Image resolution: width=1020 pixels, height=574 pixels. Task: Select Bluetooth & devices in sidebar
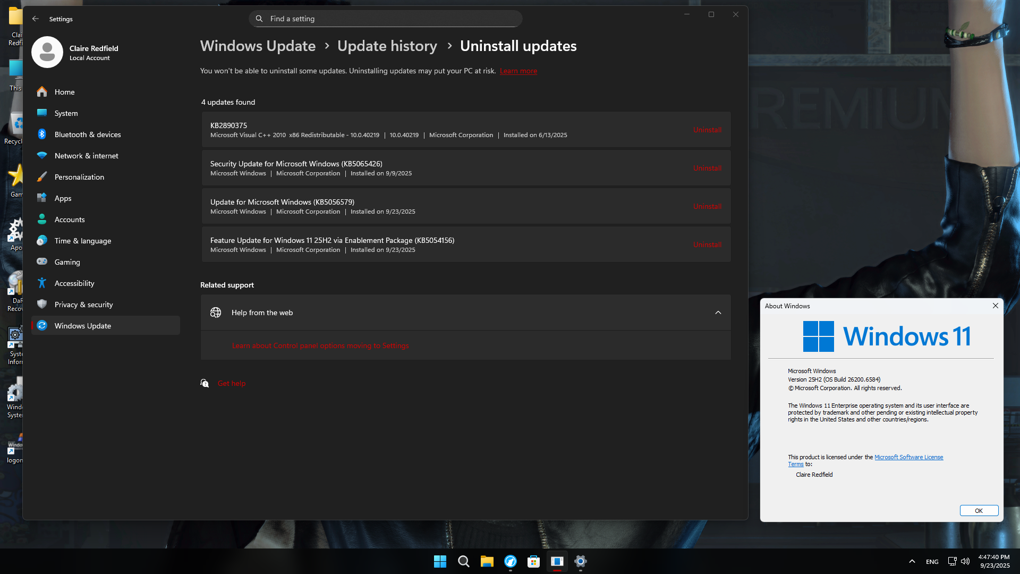pos(106,134)
